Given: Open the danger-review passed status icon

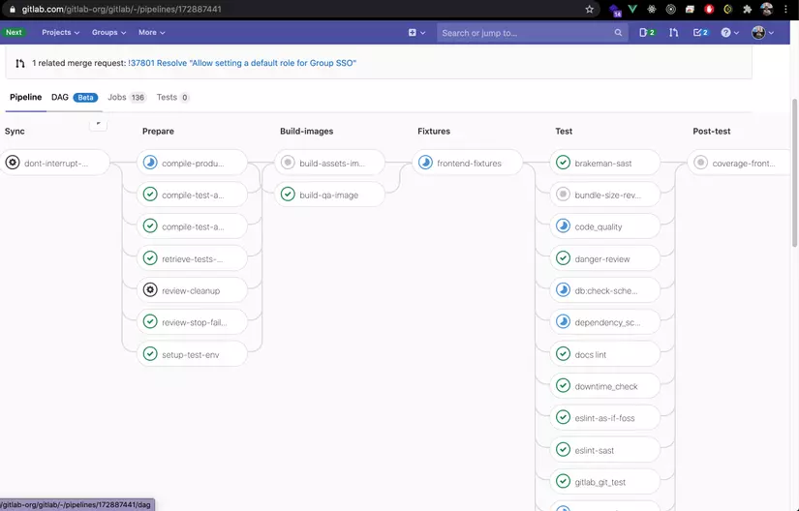Looking at the screenshot, I should (563, 258).
